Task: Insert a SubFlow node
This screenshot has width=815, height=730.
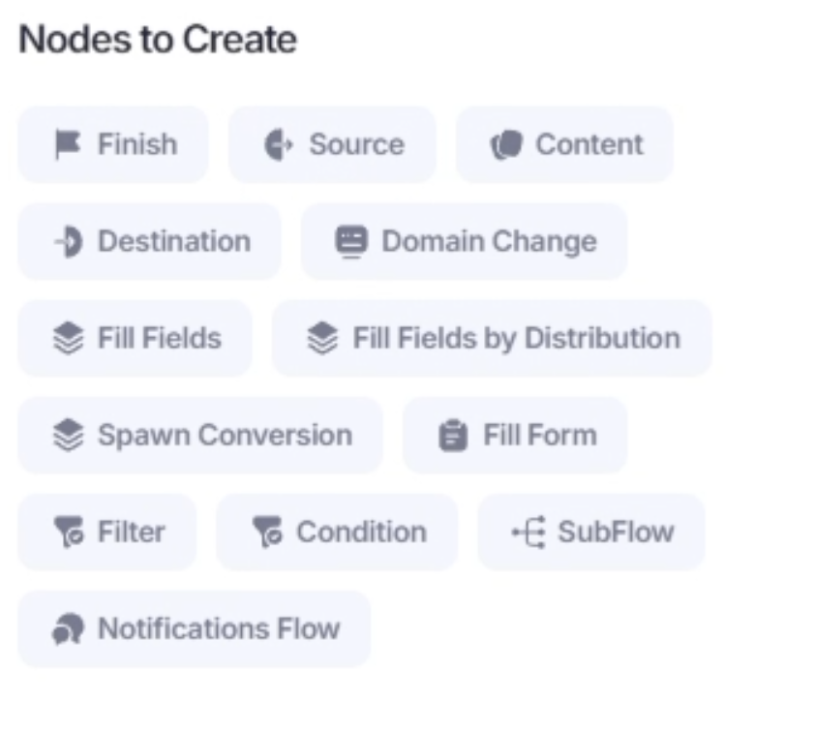Action: click(590, 532)
